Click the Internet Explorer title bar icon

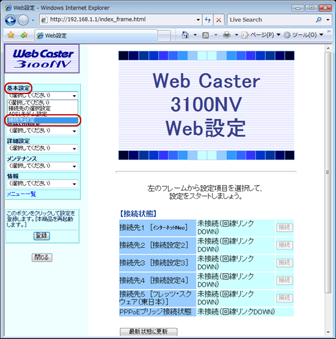point(8,8)
